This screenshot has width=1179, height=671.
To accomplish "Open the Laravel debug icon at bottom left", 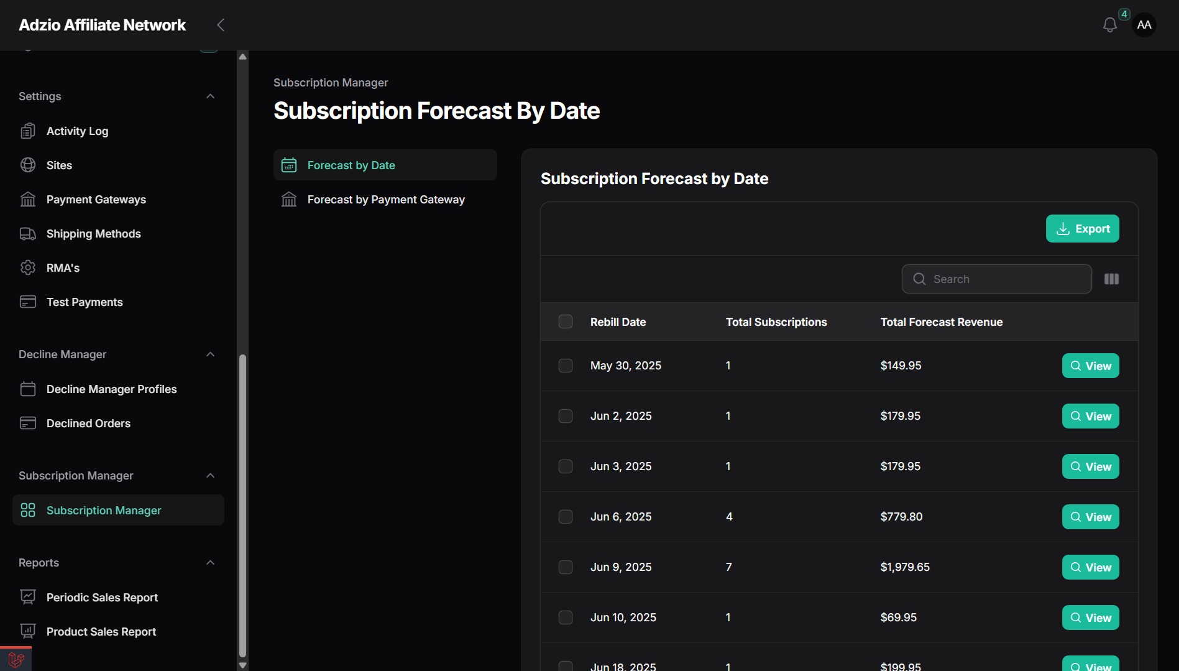I will pyautogui.click(x=16, y=659).
